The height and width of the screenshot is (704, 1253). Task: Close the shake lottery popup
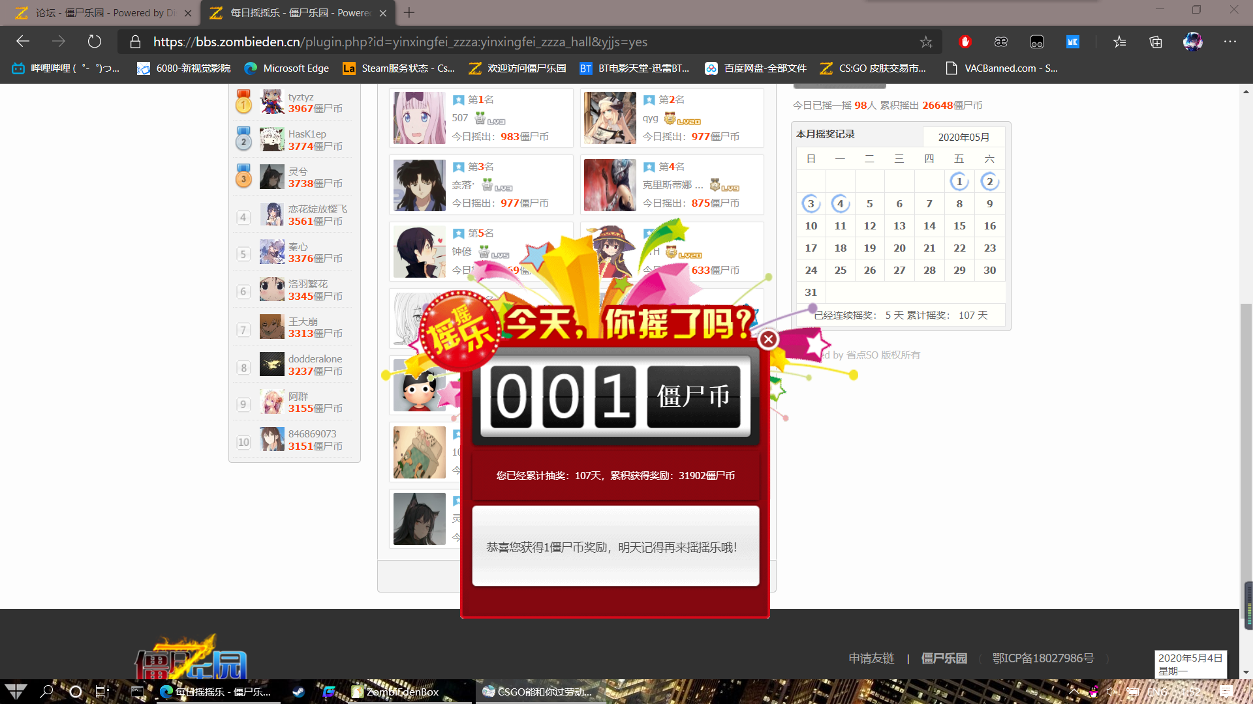click(768, 339)
